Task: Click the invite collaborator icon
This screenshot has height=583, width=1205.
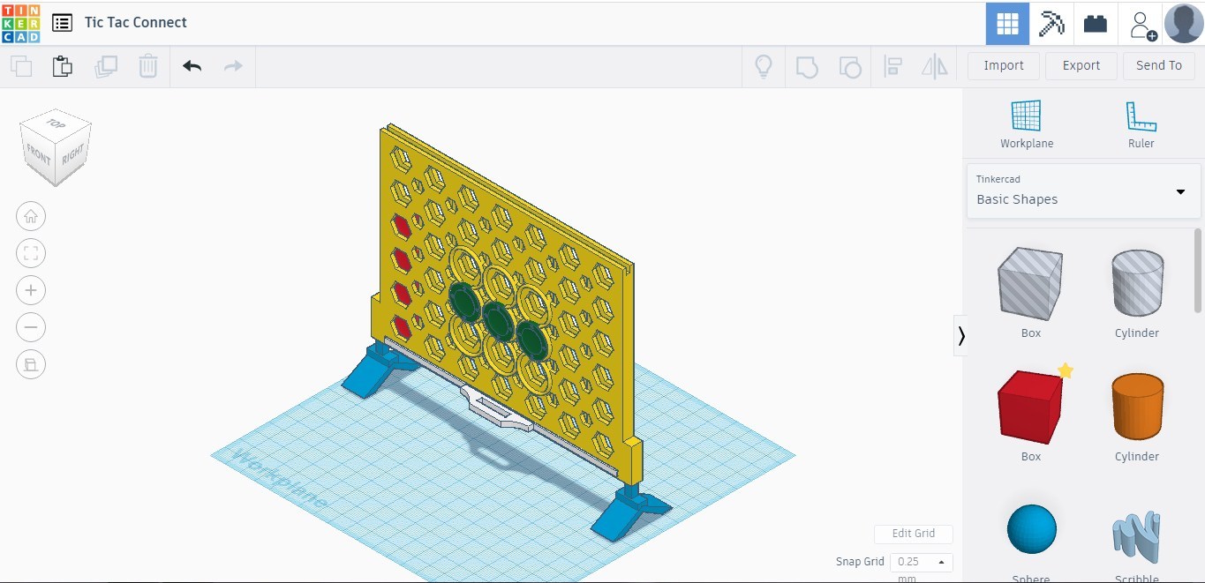Action: (1141, 24)
